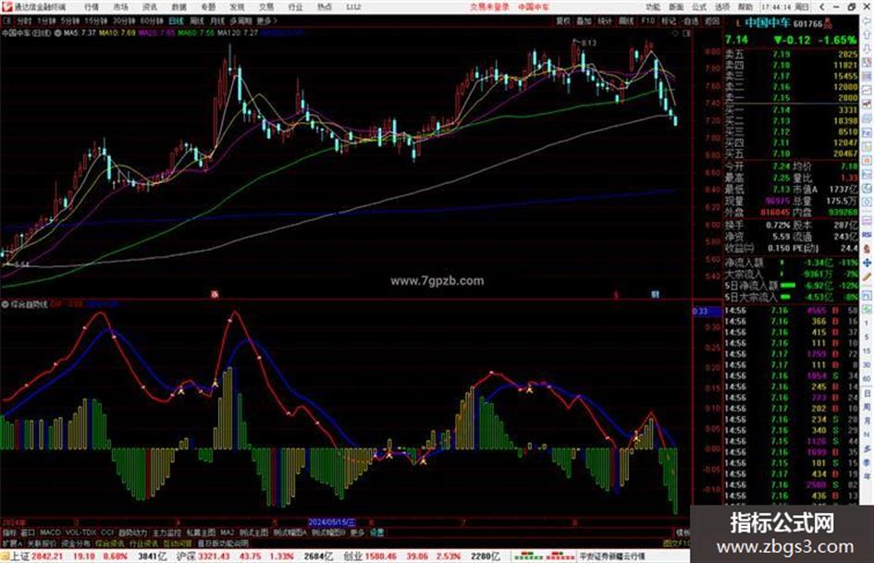Open the 交易 menu
874x563 pixels.
[266, 6]
